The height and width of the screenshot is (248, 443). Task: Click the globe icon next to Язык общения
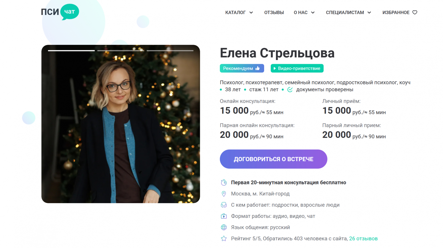tap(224, 227)
